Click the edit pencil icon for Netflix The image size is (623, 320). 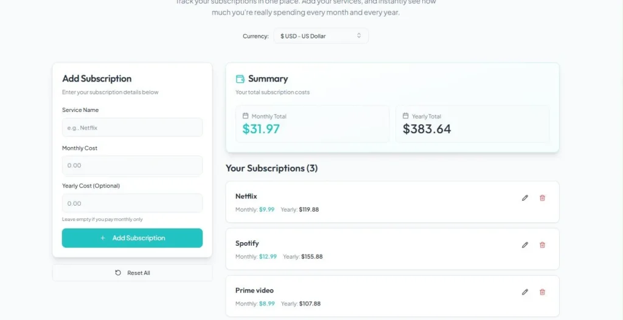pos(525,198)
